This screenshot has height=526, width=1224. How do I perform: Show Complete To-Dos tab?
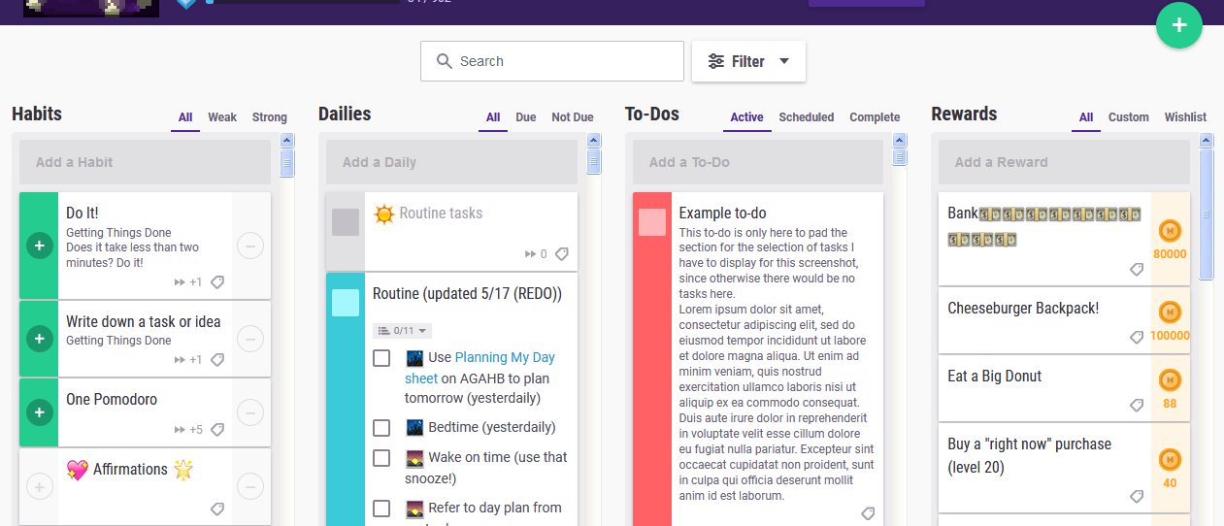click(x=875, y=117)
